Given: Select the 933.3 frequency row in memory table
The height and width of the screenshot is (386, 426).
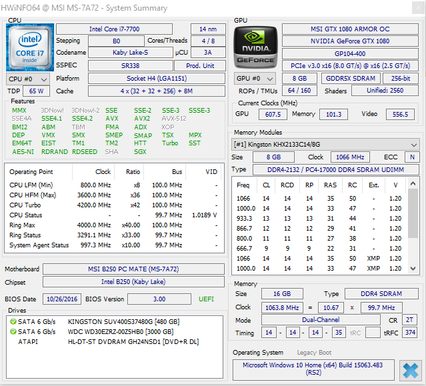Looking at the screenshot, I should [x=319, y=219].
